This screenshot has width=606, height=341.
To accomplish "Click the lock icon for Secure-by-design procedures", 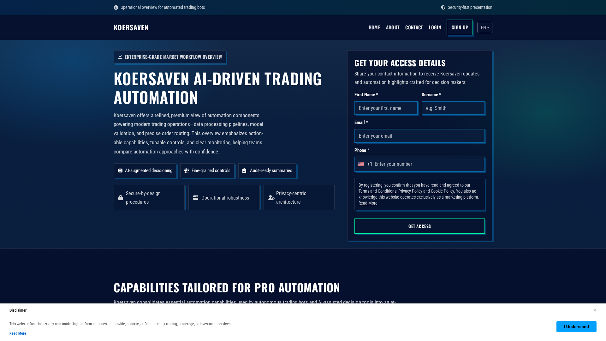I will (121, 198).
